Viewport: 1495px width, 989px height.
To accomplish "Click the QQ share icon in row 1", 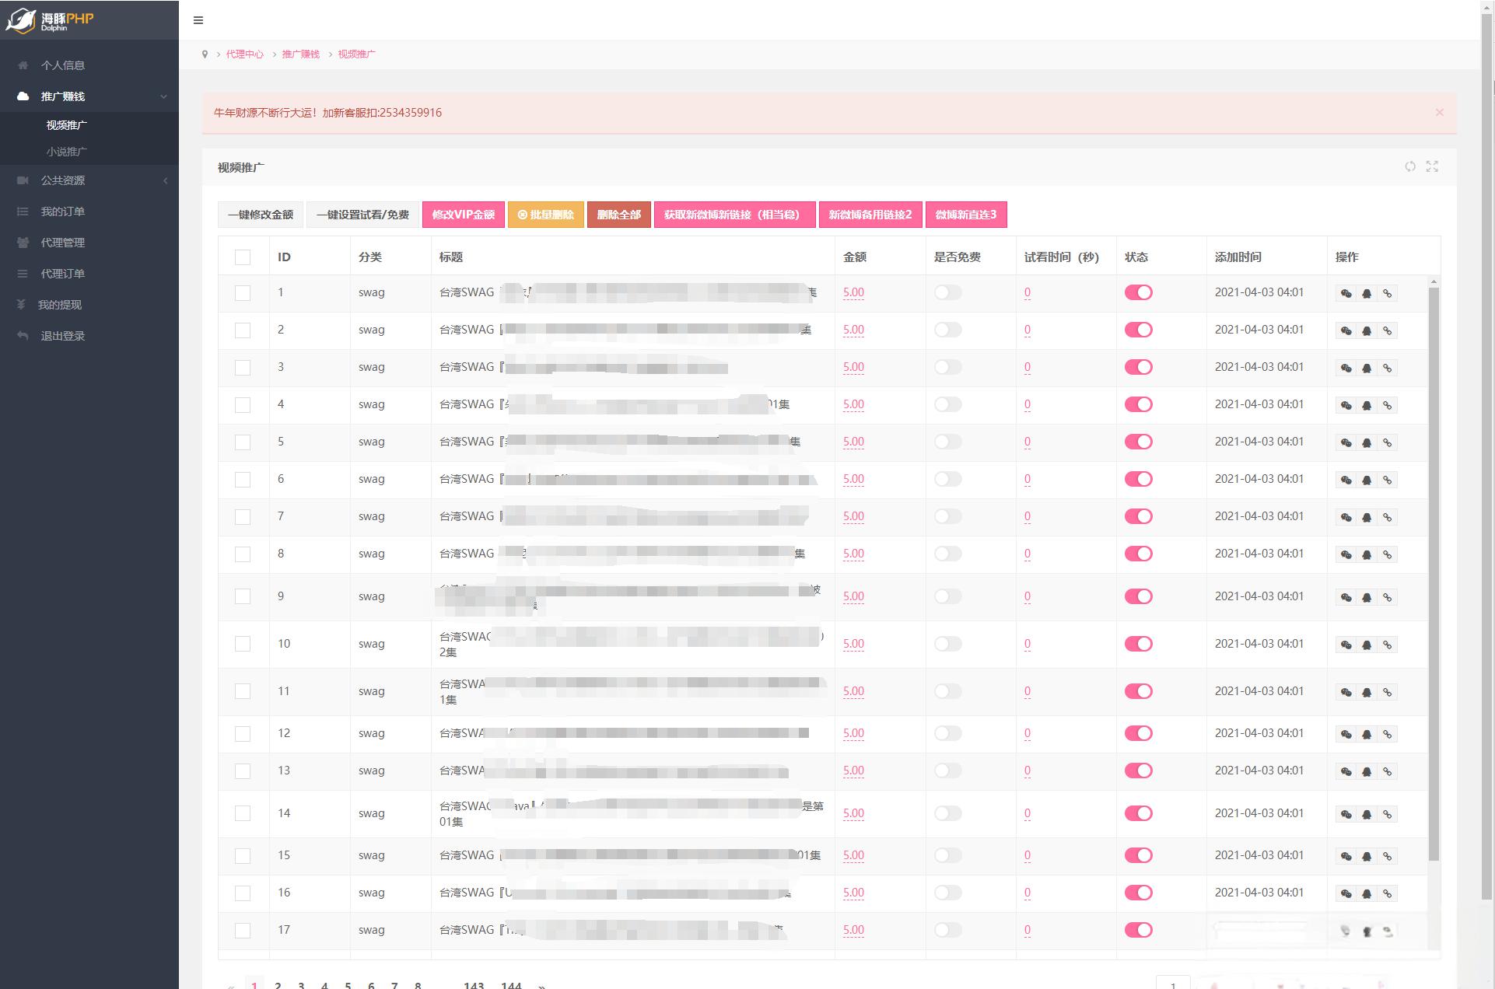I will (1367, 293).
